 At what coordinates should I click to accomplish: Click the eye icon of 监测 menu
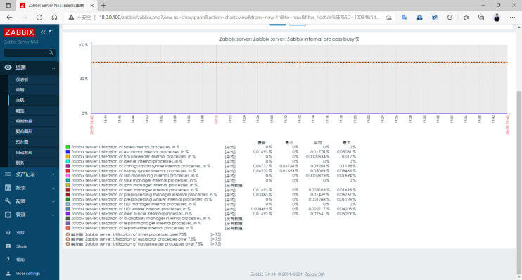(8, 68)
